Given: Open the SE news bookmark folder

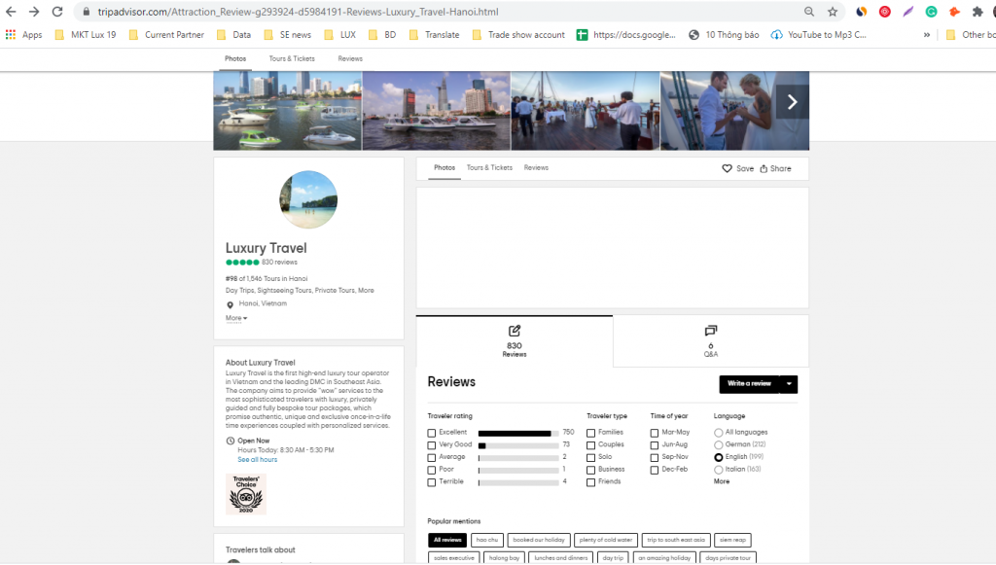Looking at the screenshot, I should coord(288,34).
